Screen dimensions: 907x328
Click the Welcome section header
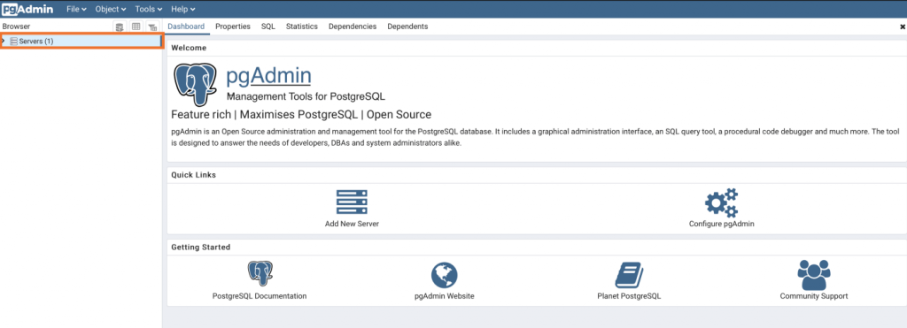189,48
